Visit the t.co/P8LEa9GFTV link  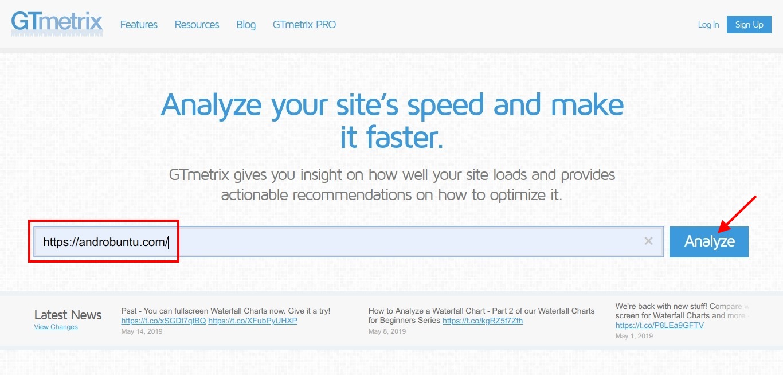click(x=659, y=325)
